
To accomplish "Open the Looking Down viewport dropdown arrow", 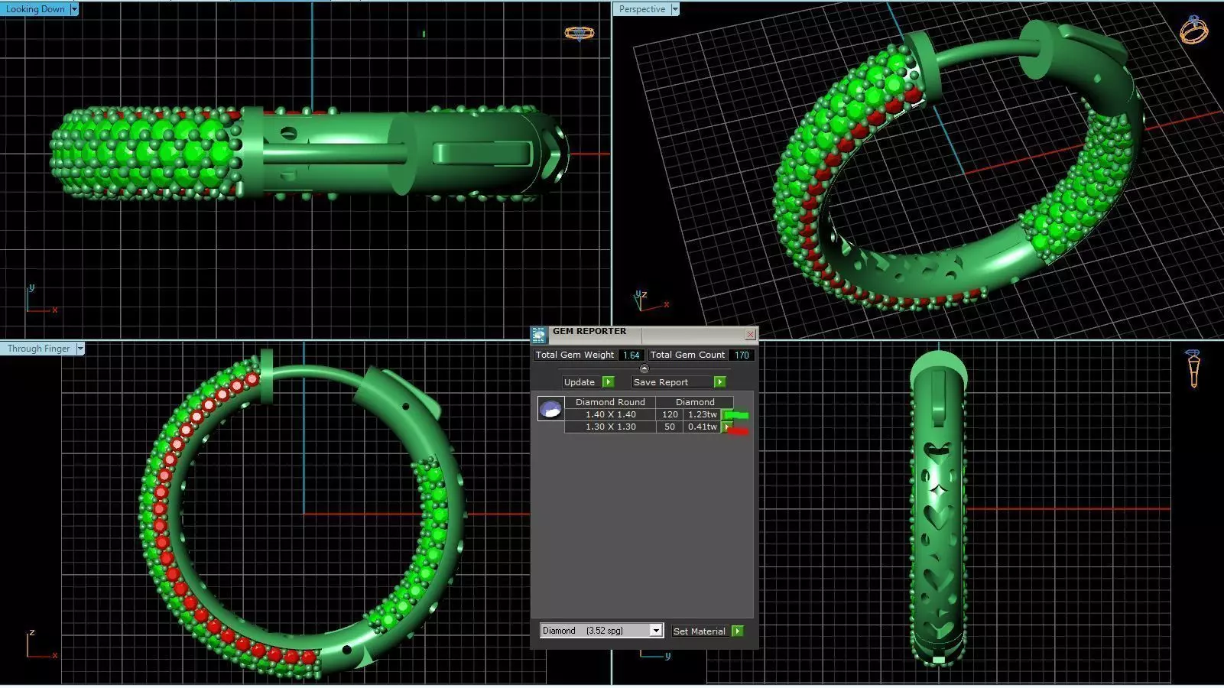I will (x=73, y=9).
